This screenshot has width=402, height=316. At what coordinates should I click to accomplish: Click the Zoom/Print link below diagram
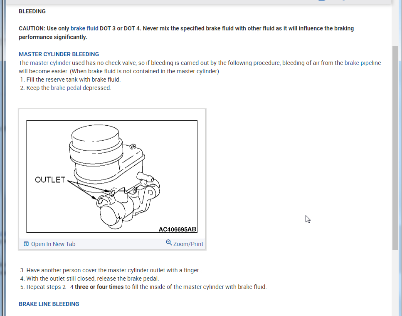point(188,244)
